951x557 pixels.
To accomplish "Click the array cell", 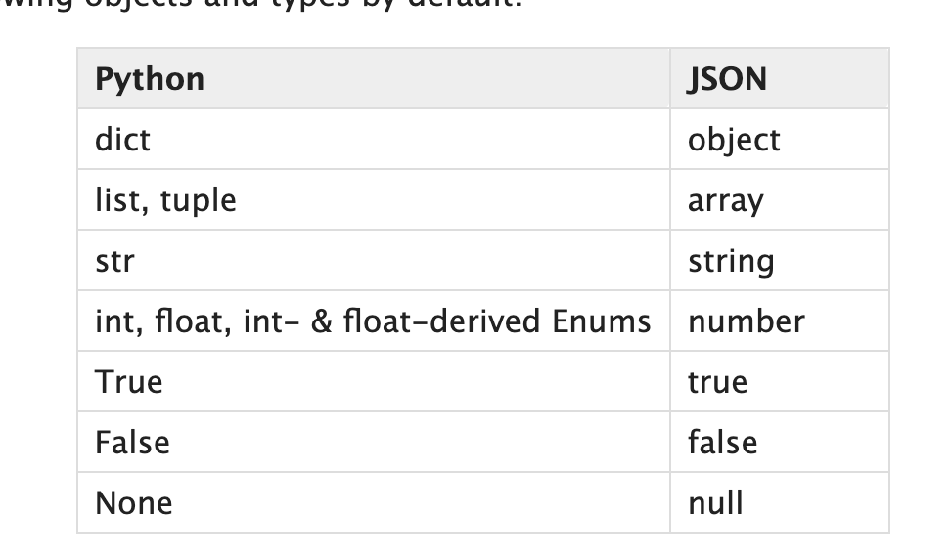I will pos(725,200).
